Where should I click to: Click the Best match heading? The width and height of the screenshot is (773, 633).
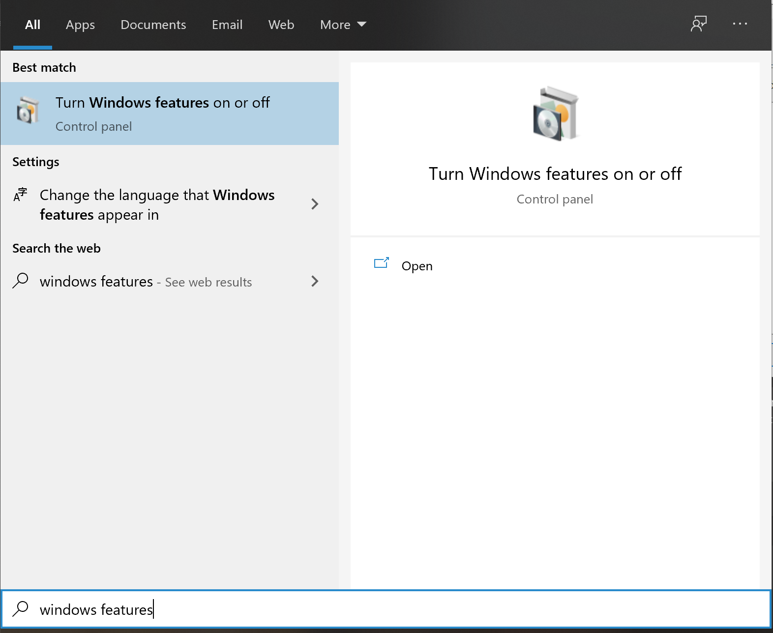click(44, 67)
